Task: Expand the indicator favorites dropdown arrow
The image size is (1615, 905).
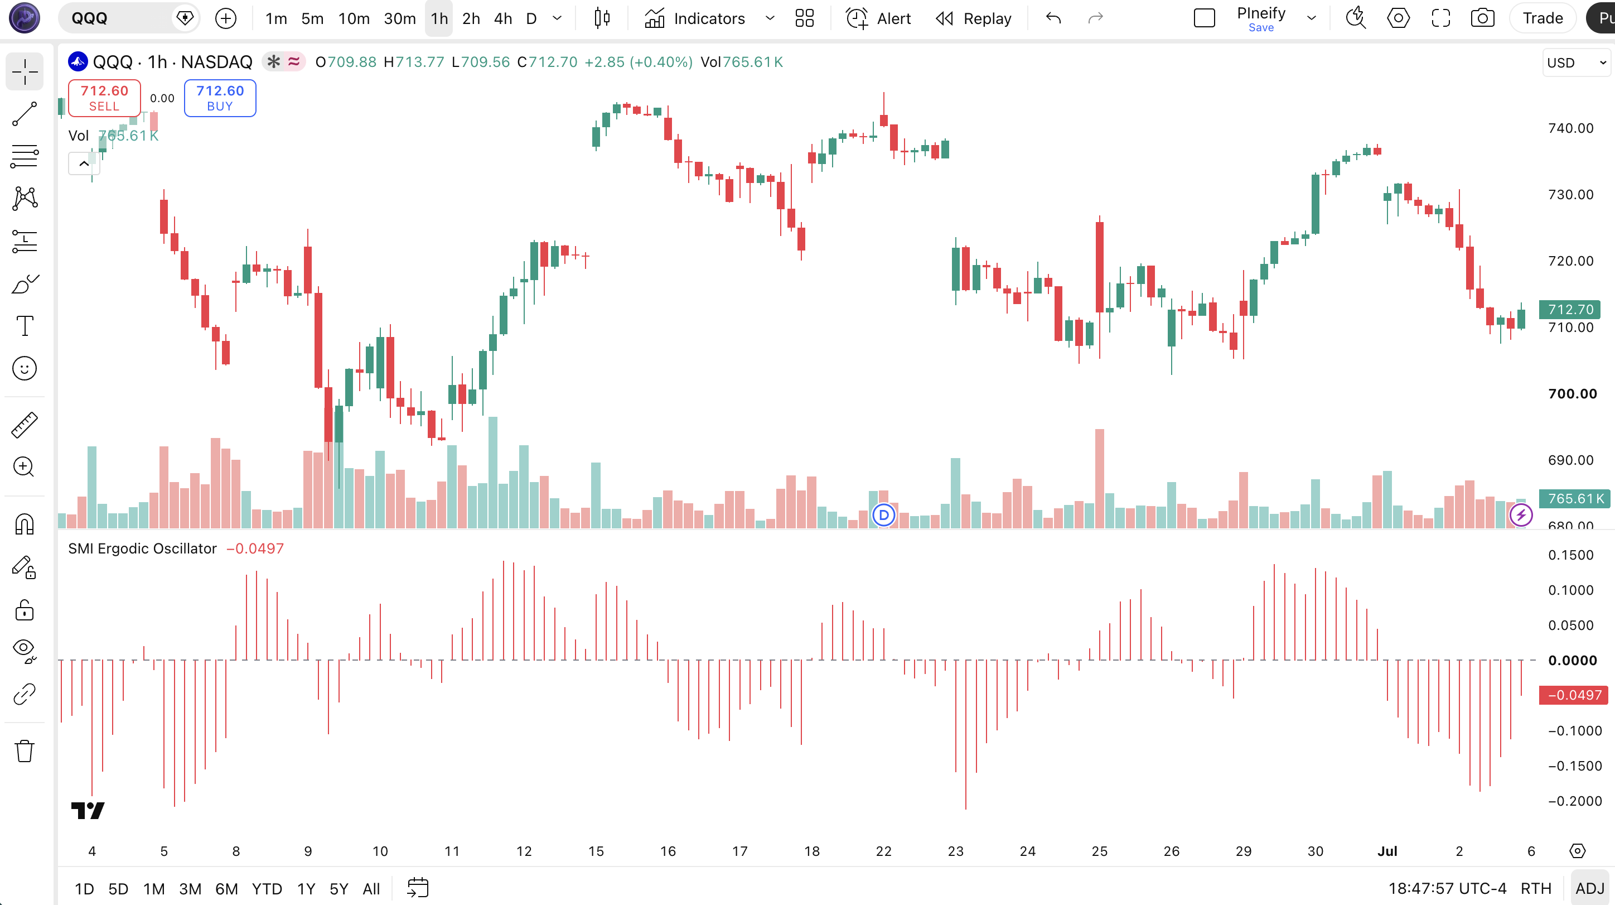Action: [769, 18]
